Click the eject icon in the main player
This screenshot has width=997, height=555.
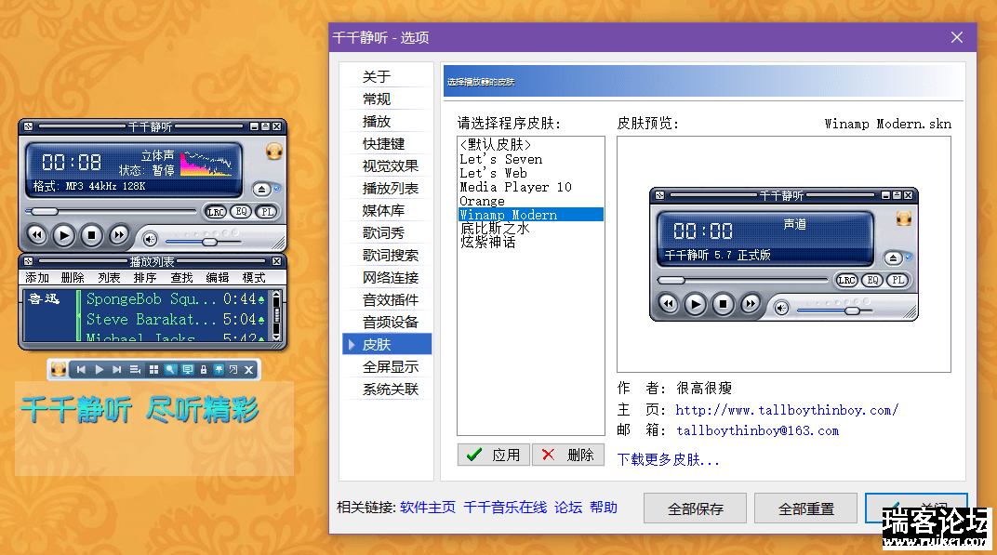(x=262, y=189)
